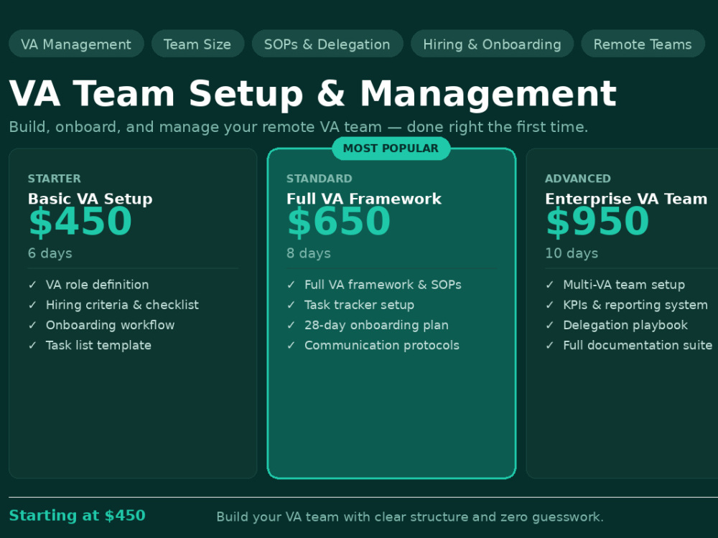The height and width of the screenshot is (538, 718).
Task: Click 'Full documentation suite' feature
Action: point(638,345)
